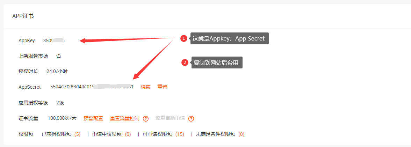The width and height of the screenshot is (411, 147).
Task: Click the red number 1 annotation badge
Action: tap(184, 38)
